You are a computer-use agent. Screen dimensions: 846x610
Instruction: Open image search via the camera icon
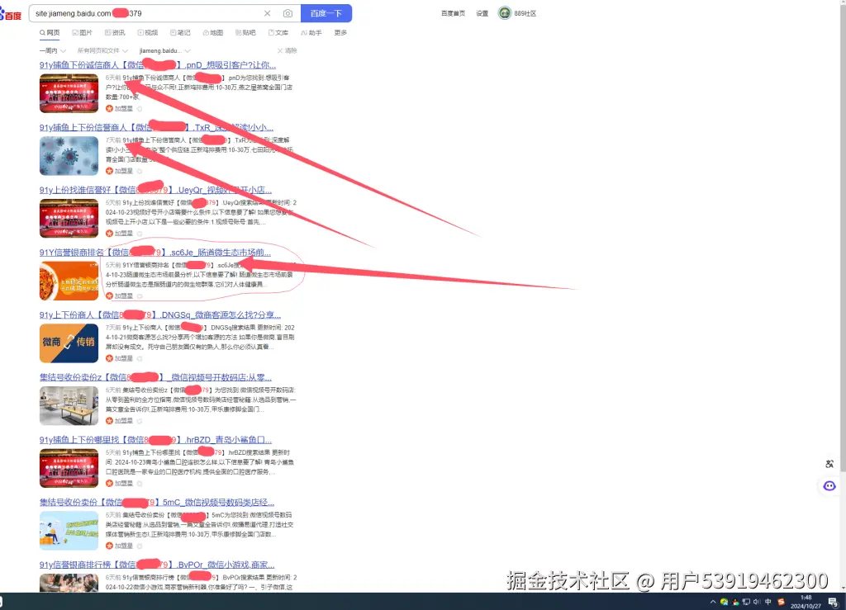[x=288, y=13]
